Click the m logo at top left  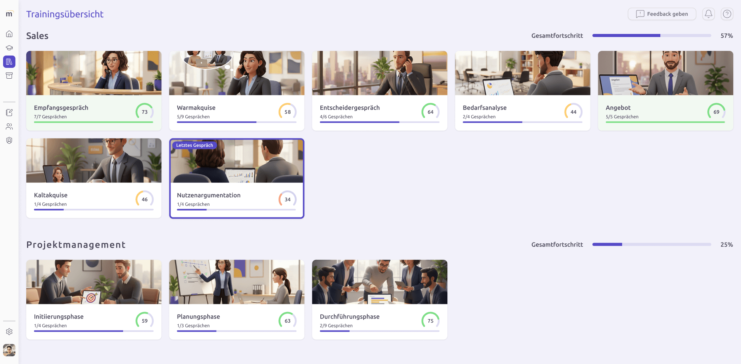point(9,14)
